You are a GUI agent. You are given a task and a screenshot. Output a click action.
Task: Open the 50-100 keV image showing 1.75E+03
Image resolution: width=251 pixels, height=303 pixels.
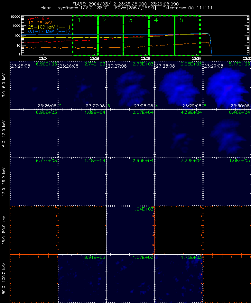[179, 279]
